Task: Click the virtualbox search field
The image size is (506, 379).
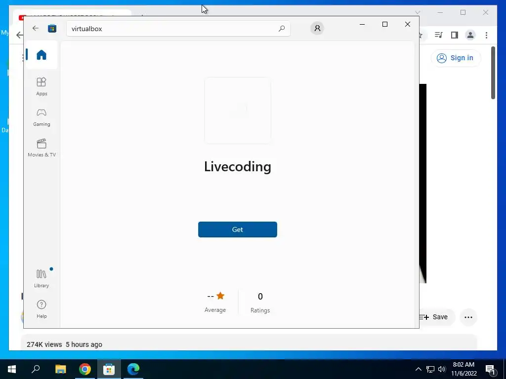Action: pyautogui.click(x=178, y=28)
